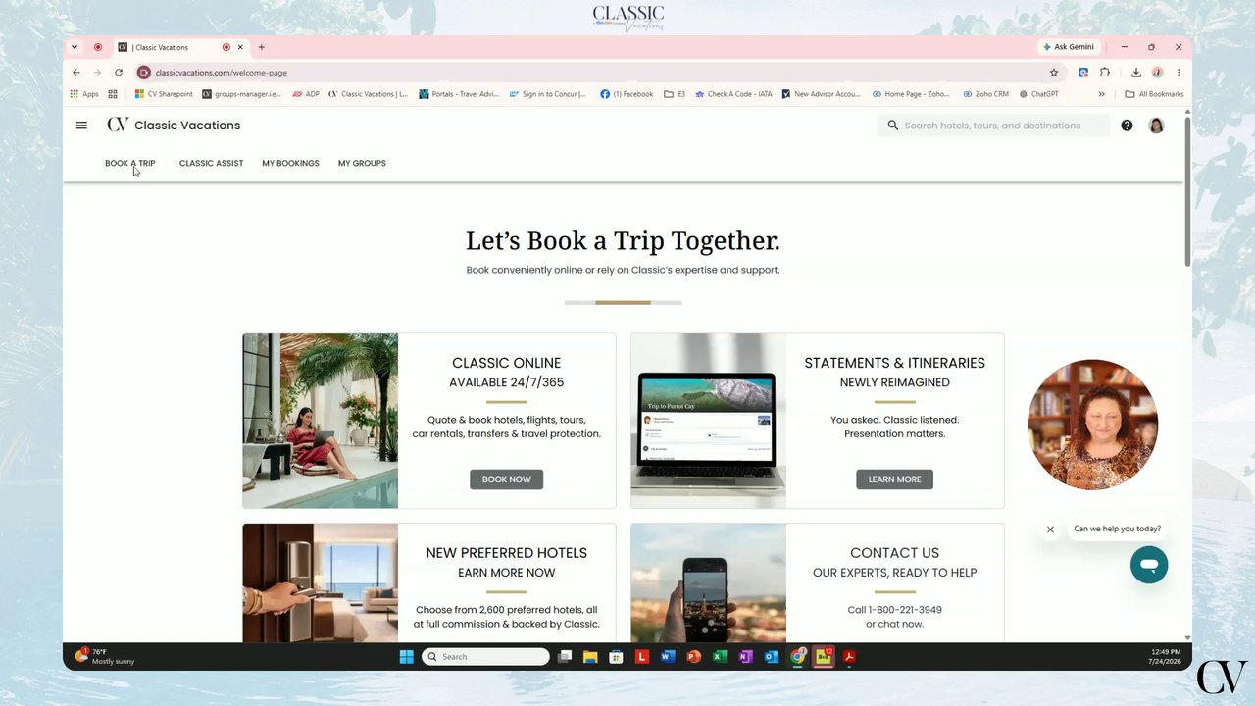This screenshot has height=706, width=1255.
Task: Open PowerPoint from the taskbar
Action: click(693, 657)
